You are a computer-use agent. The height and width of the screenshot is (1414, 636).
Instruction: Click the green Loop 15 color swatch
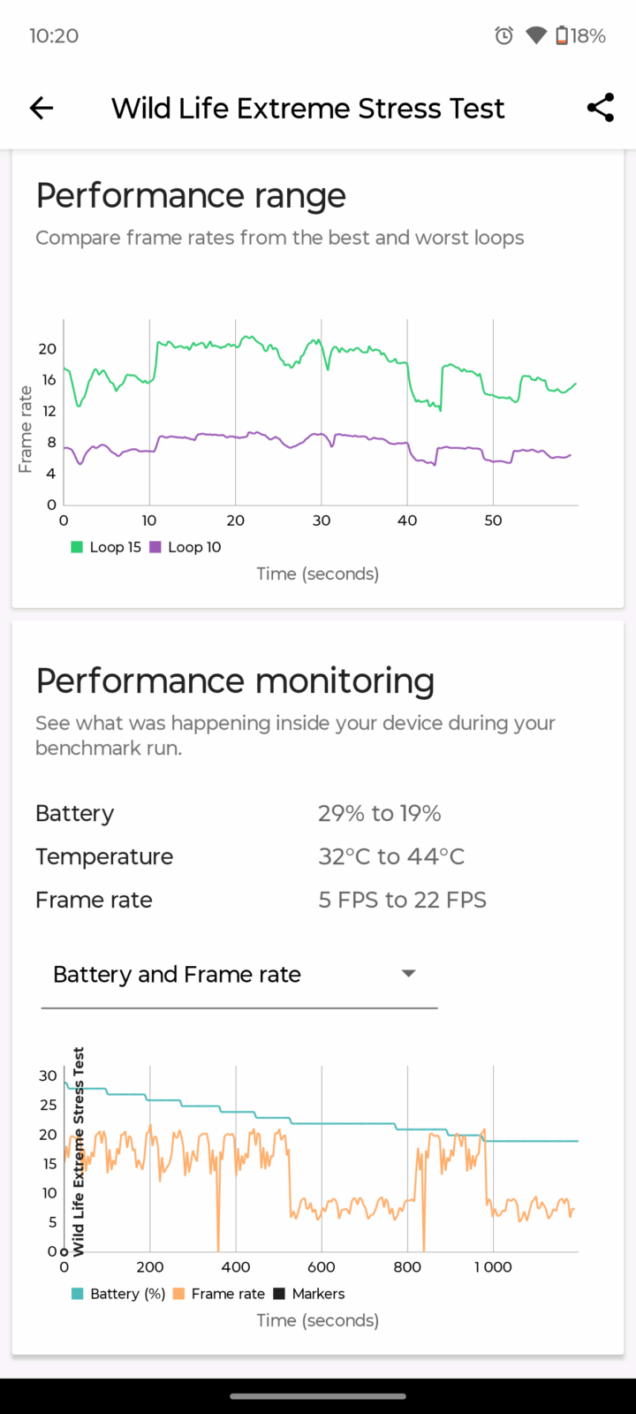[77, 547]
